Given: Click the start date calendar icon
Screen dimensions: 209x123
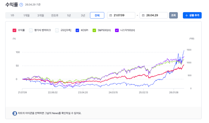Looking at the screenshot, I should [111, 15].
